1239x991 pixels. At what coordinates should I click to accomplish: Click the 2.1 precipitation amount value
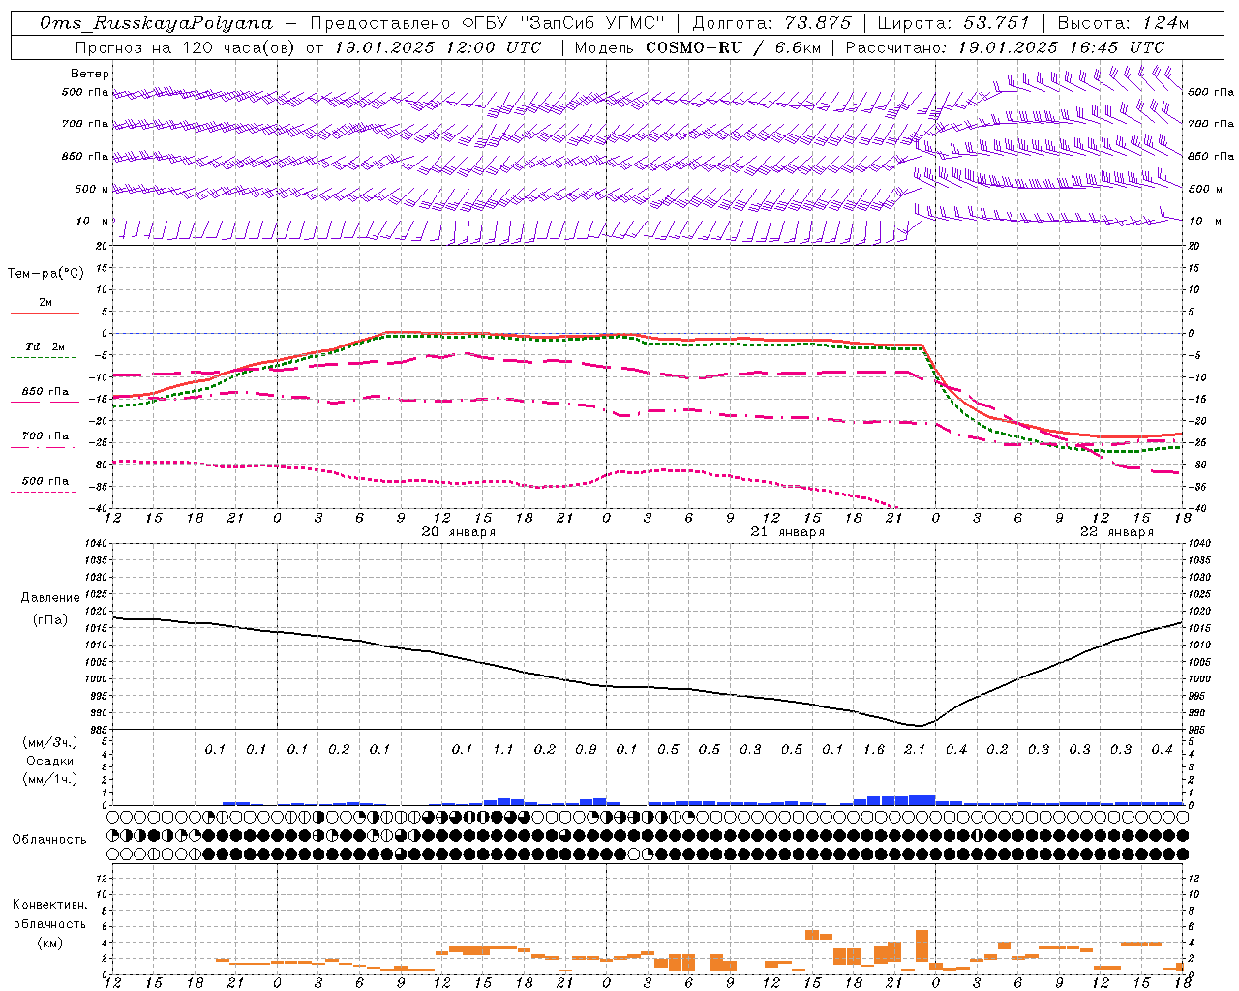click(x=915, y=749)
